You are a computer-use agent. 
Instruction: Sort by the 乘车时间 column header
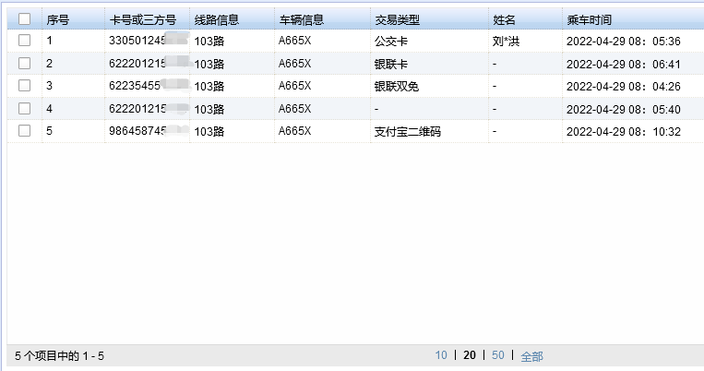(x=589, y=19)
